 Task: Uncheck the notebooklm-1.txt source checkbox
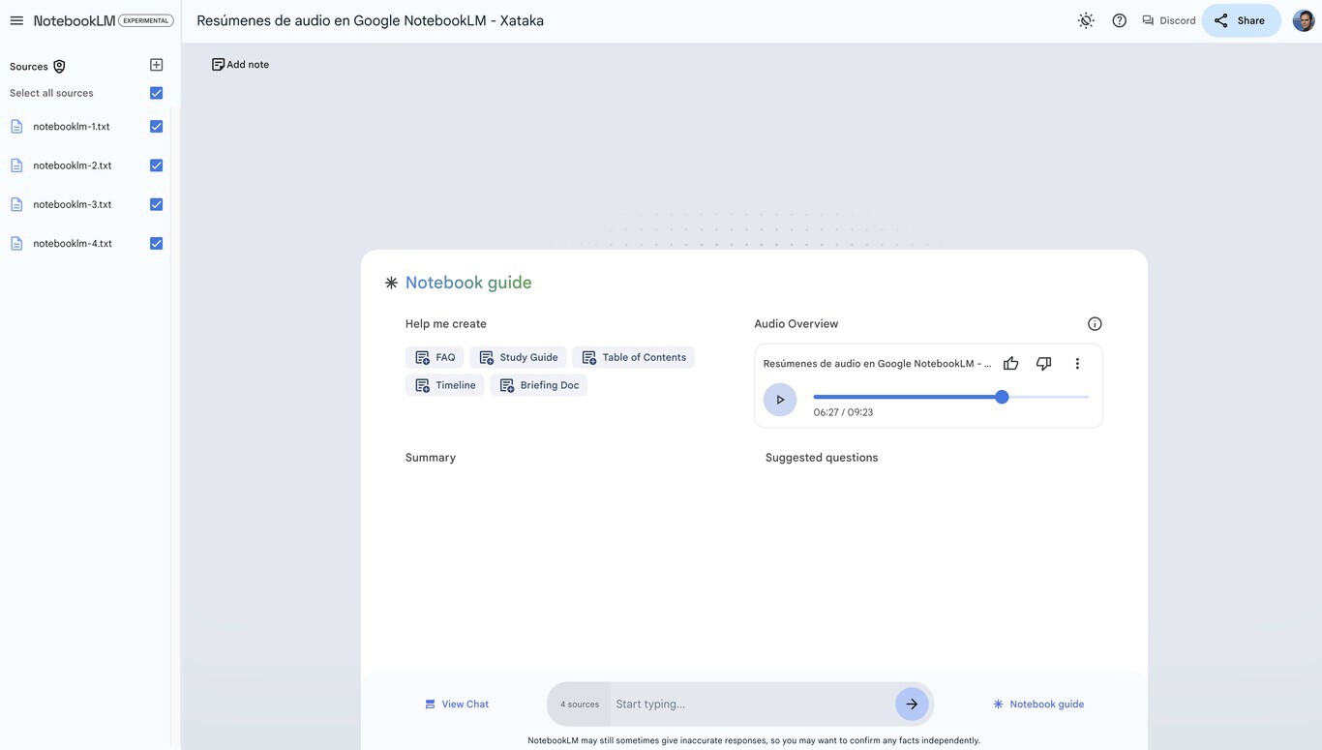click(x=157, y=127)
